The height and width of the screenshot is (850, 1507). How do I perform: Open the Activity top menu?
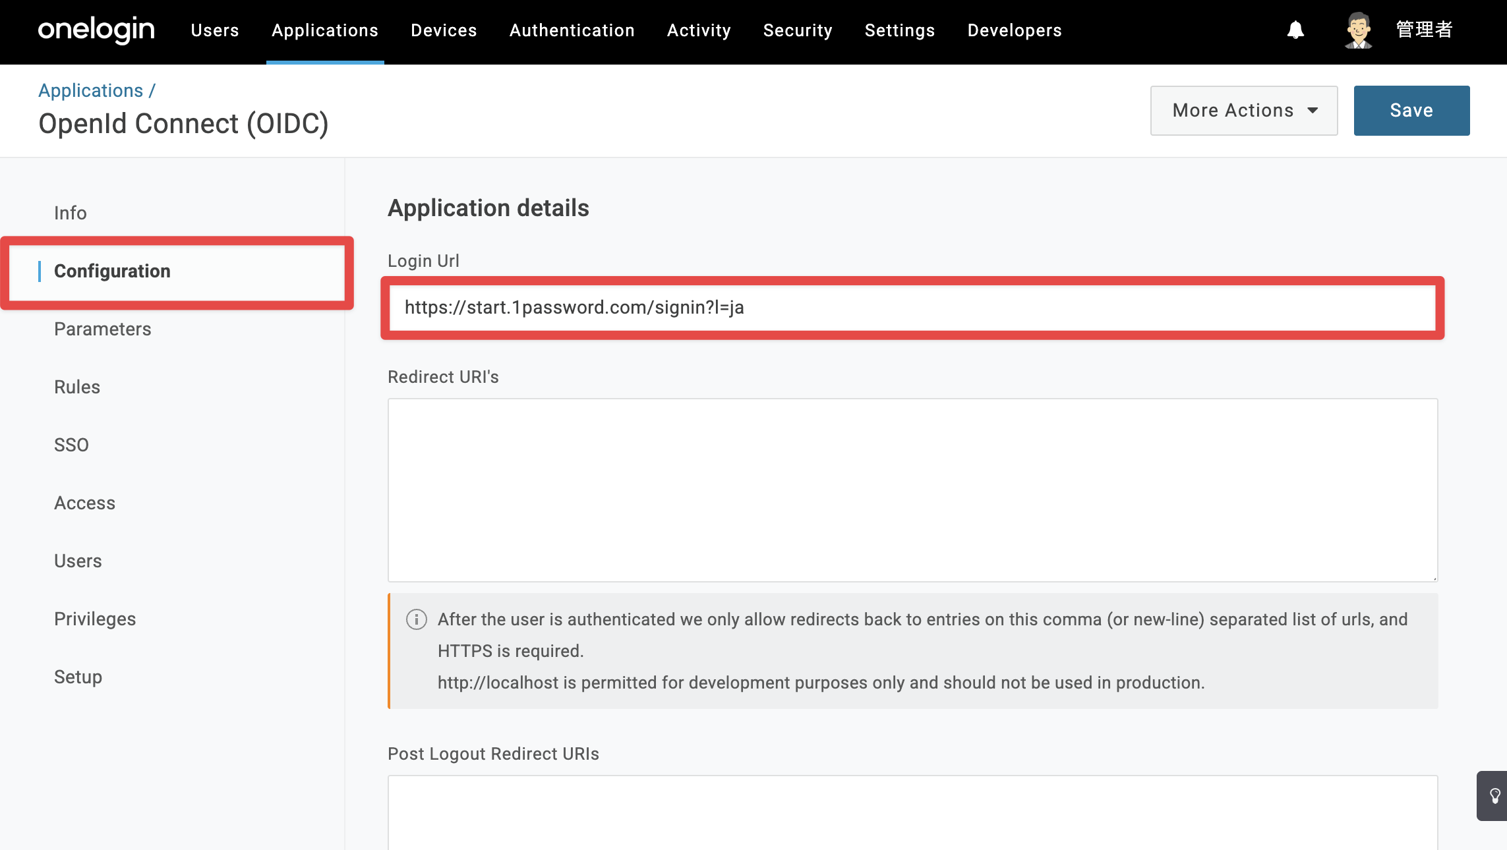click(699, 30)
